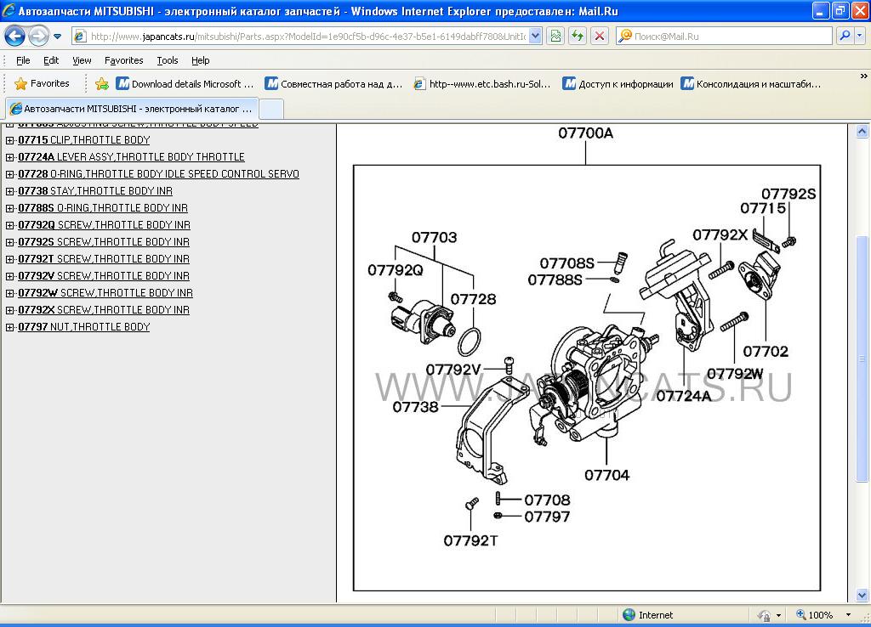This screenshot has height=627, width=871.
Task: Open the address bar dropdown arrow
Action: tap(535, 36)
